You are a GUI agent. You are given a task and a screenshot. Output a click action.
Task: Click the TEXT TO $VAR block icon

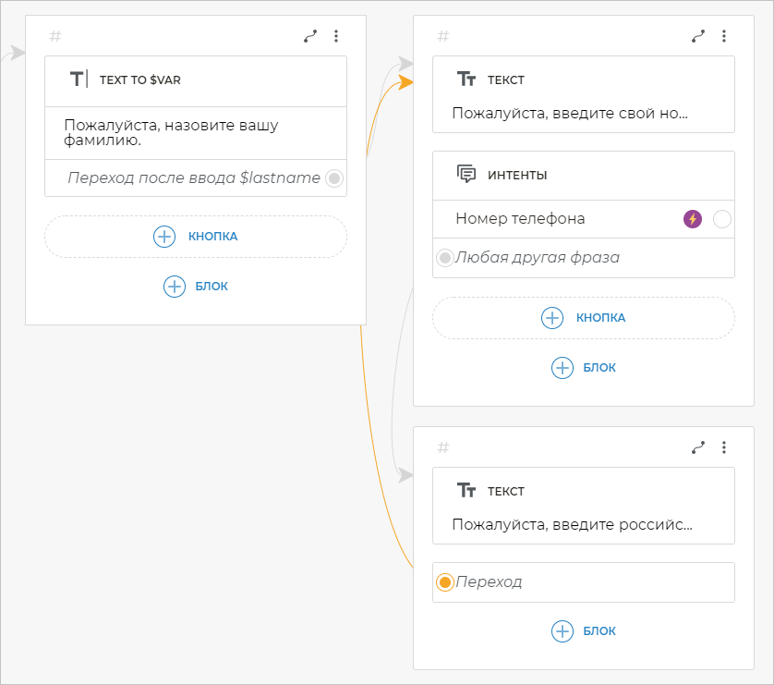79,80
